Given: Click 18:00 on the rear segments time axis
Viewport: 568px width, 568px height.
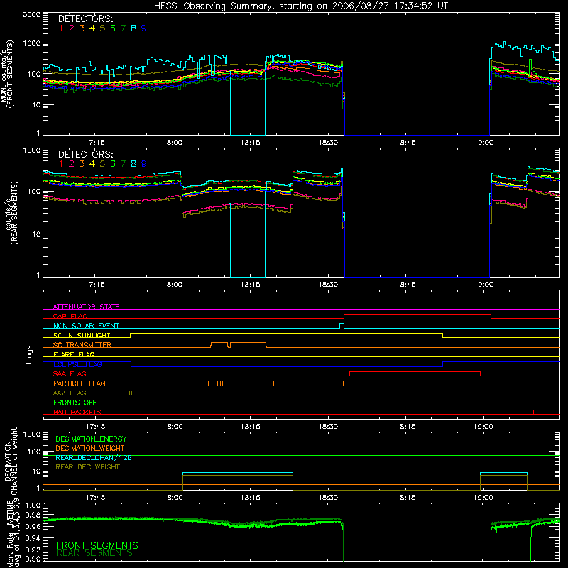Looking at the screenshot, I should pyautogui.click(x=173, y=285).
